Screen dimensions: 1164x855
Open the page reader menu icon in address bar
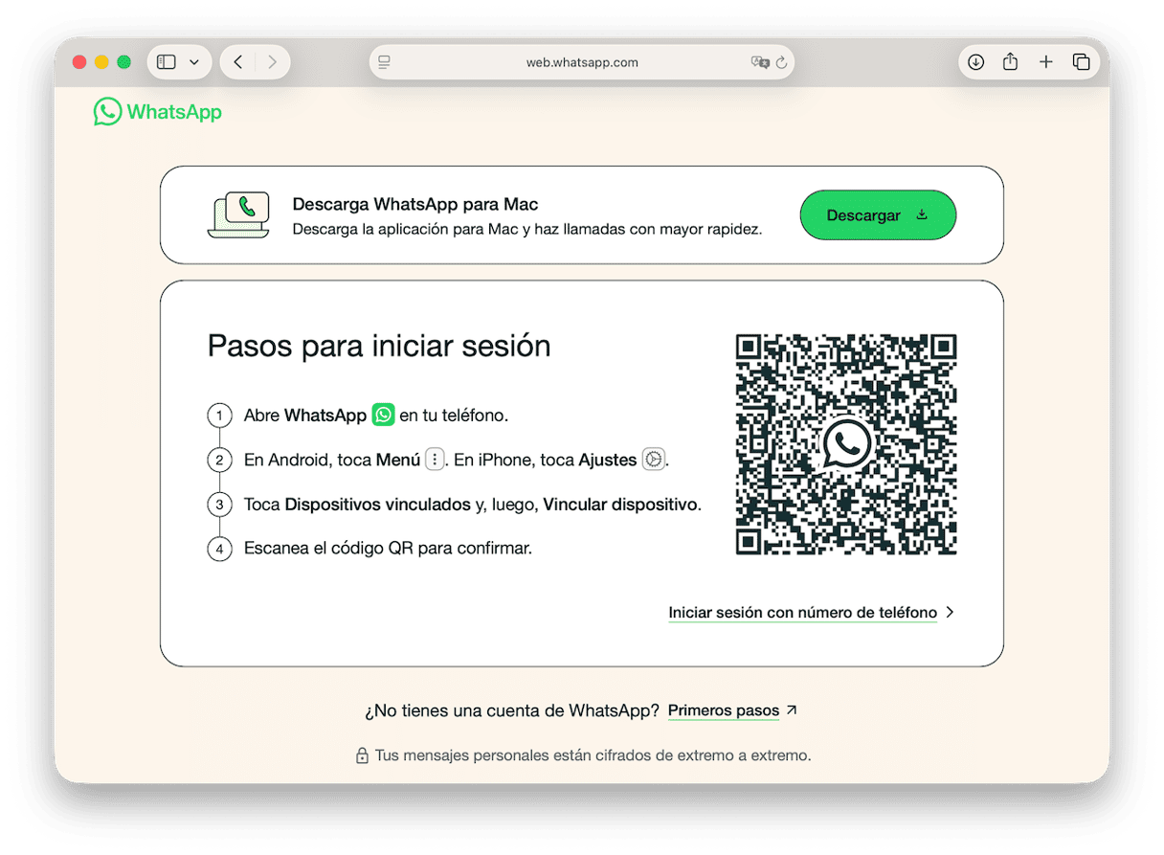coord(385,62)
